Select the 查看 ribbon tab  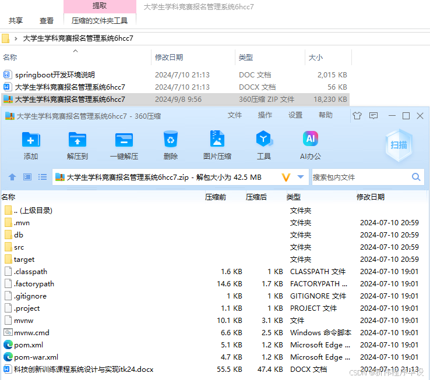[47, 21]
